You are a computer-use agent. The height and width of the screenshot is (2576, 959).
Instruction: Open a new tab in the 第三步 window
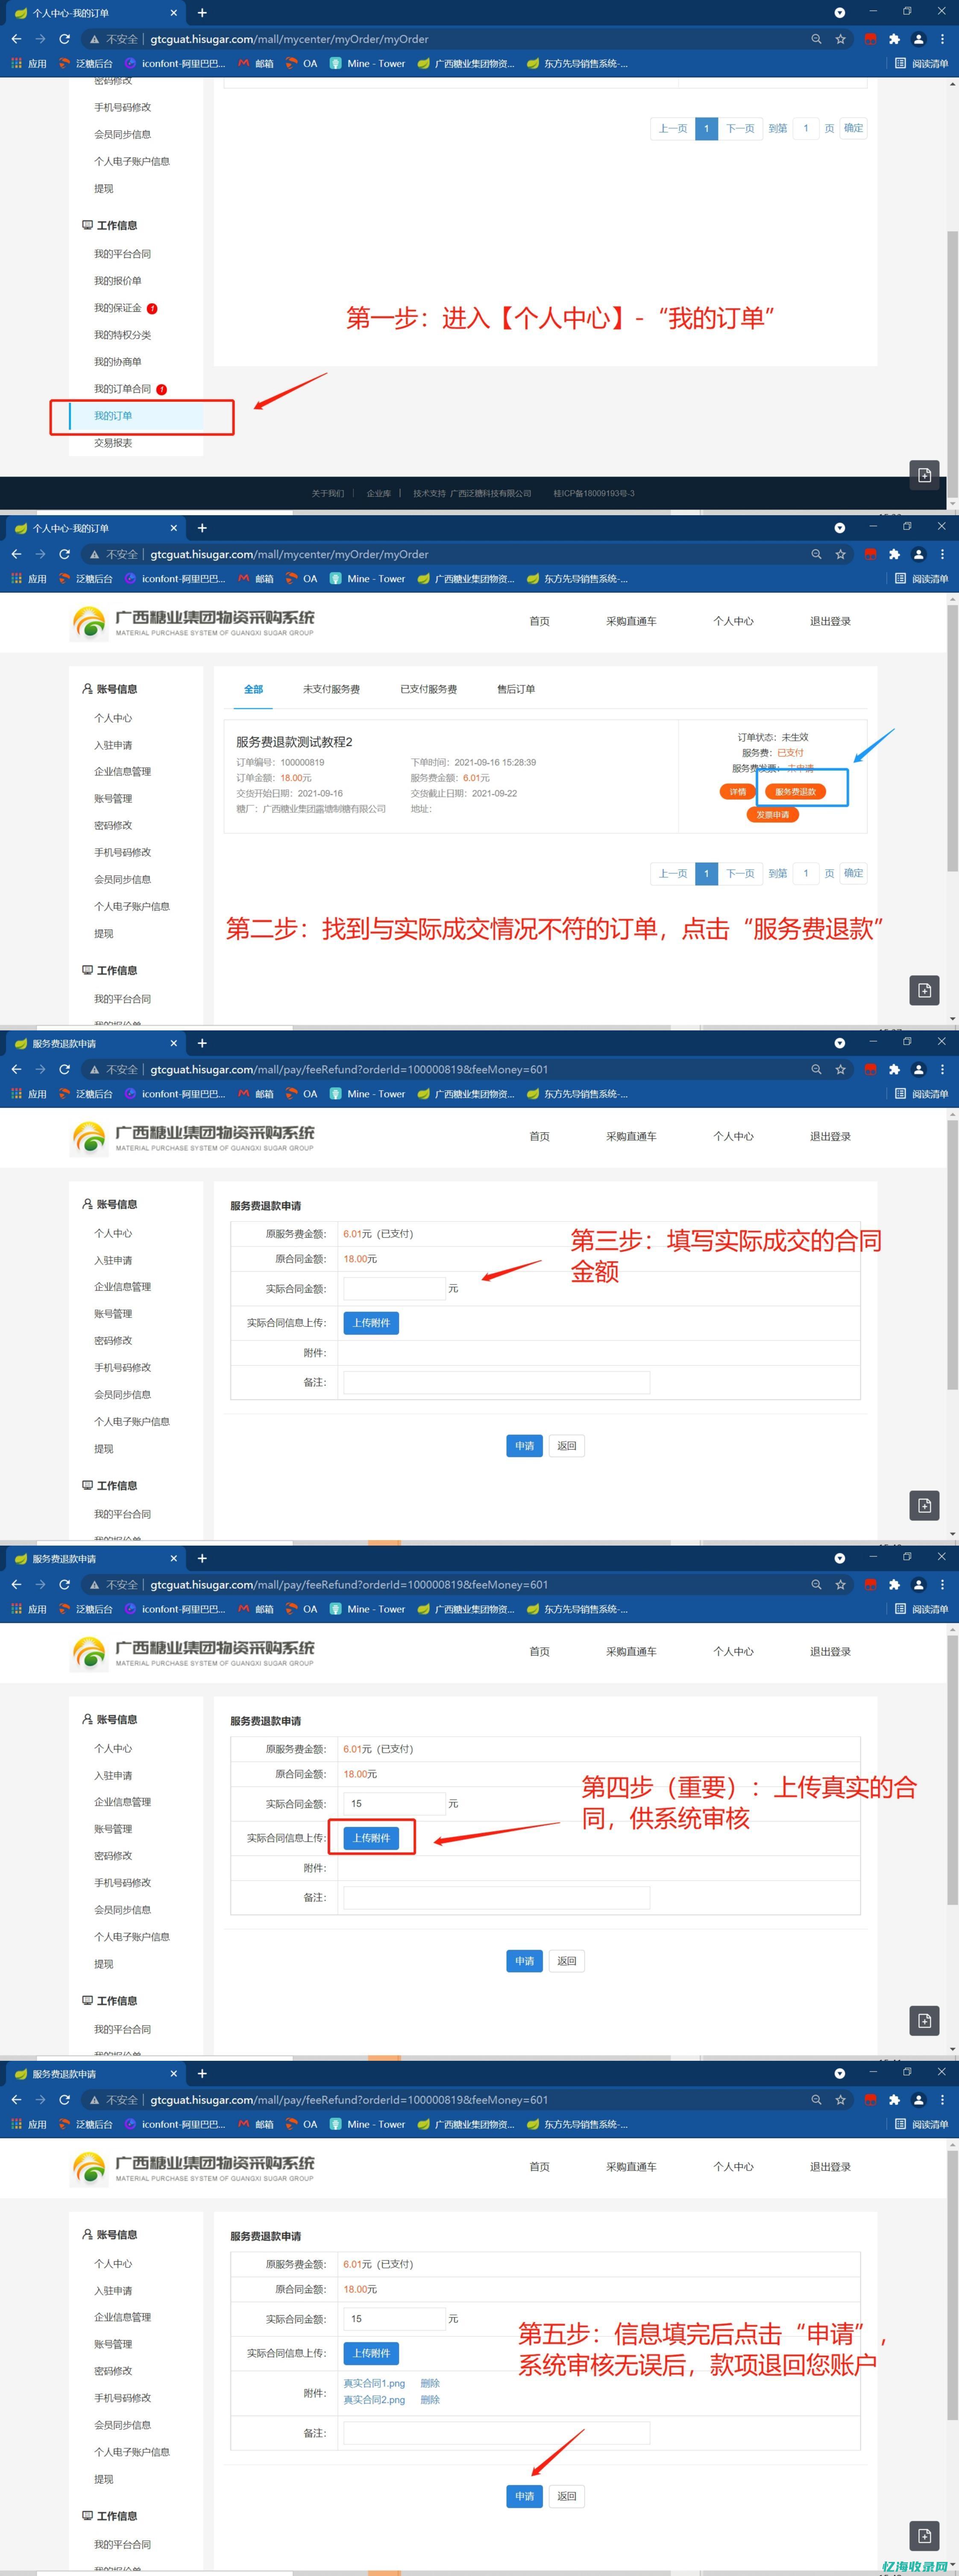[202, 1043]
